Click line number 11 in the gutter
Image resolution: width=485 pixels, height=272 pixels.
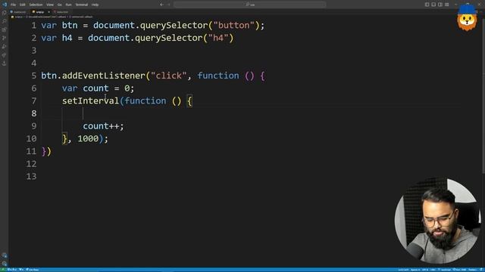(x=31, y=151)
